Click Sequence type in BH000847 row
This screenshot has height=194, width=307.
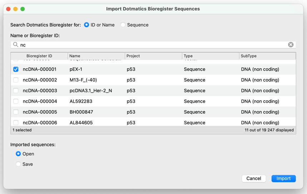tap(194, 112)
